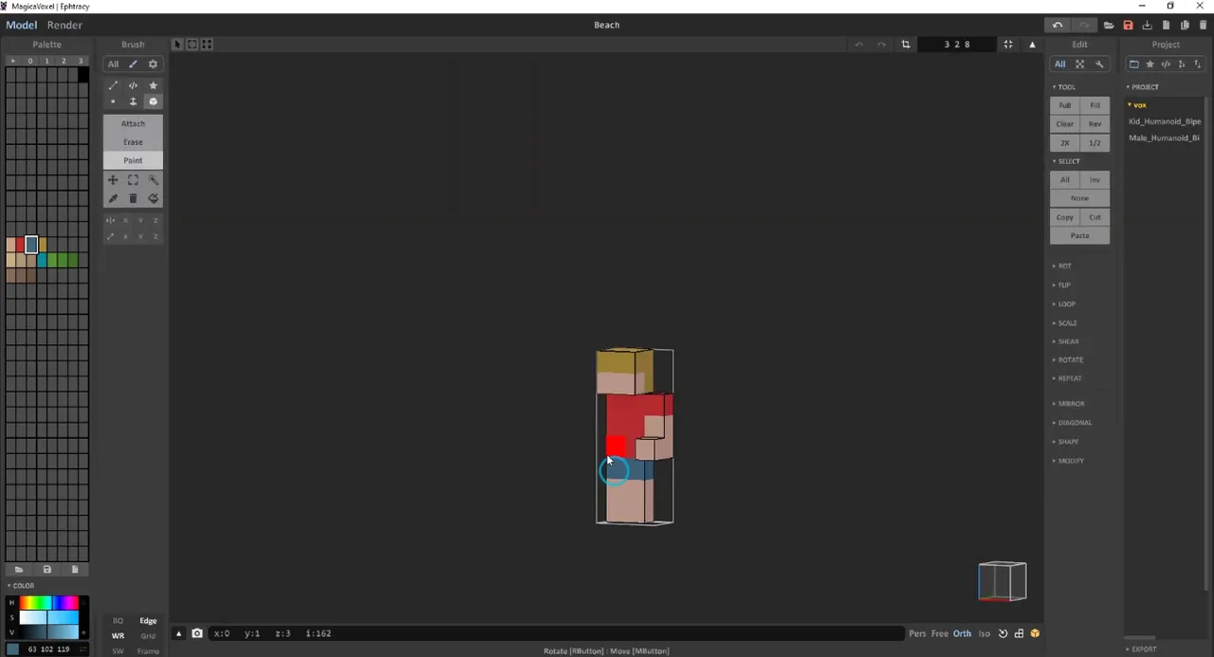Click the code brackets icon in Project panel

click(x=1166, y=64)
